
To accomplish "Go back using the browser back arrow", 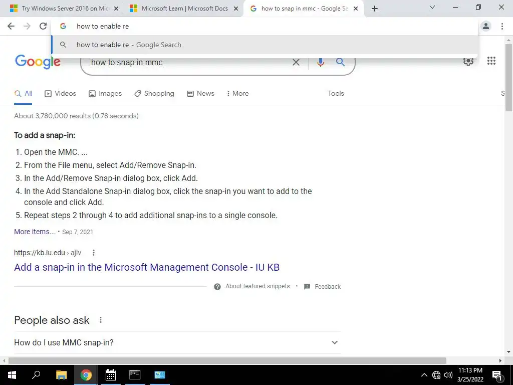I will click(x=11, y=26).
